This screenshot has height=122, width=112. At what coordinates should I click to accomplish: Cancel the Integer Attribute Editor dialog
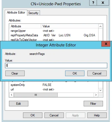(x=97, y=73)
